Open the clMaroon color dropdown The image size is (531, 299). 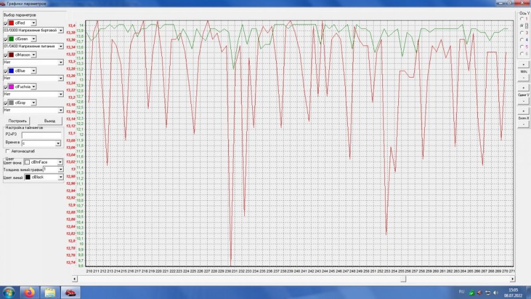click(x=33, y=55)
